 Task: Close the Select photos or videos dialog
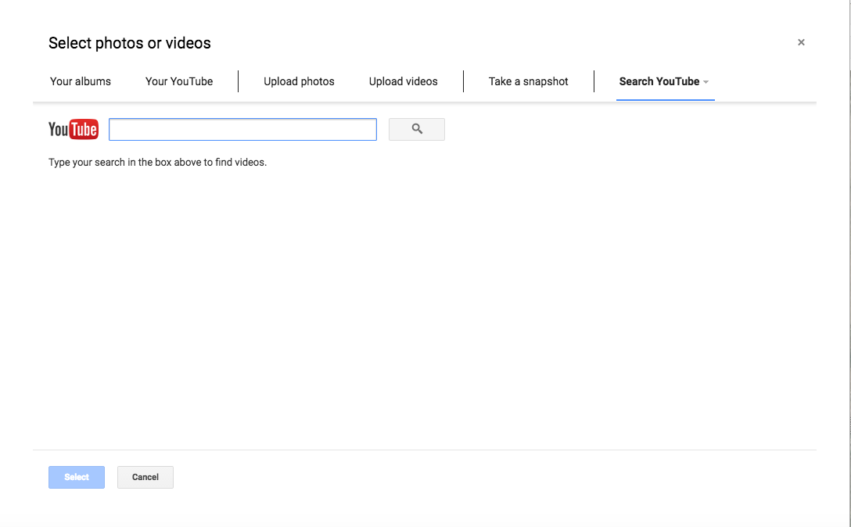coord(801,42)
